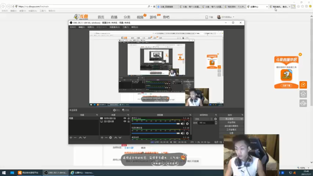This screenshot has height=176, width=313.
Task: Add a new scene in OBS 场景 panel
Action: pos(71,138)
